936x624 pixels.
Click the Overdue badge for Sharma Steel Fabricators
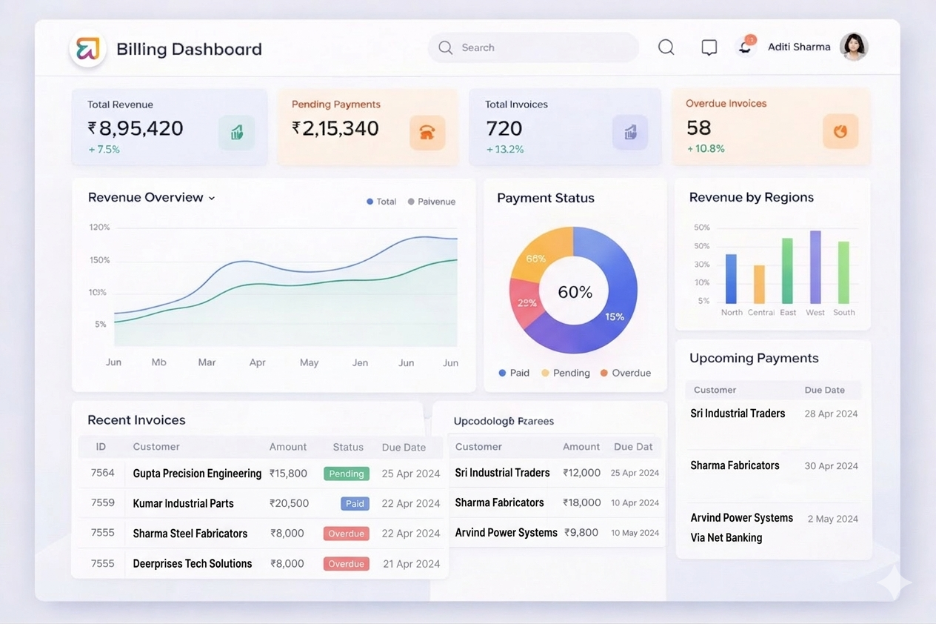(347, 534)
